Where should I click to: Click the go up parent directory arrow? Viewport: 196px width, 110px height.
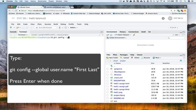[111, 66]
